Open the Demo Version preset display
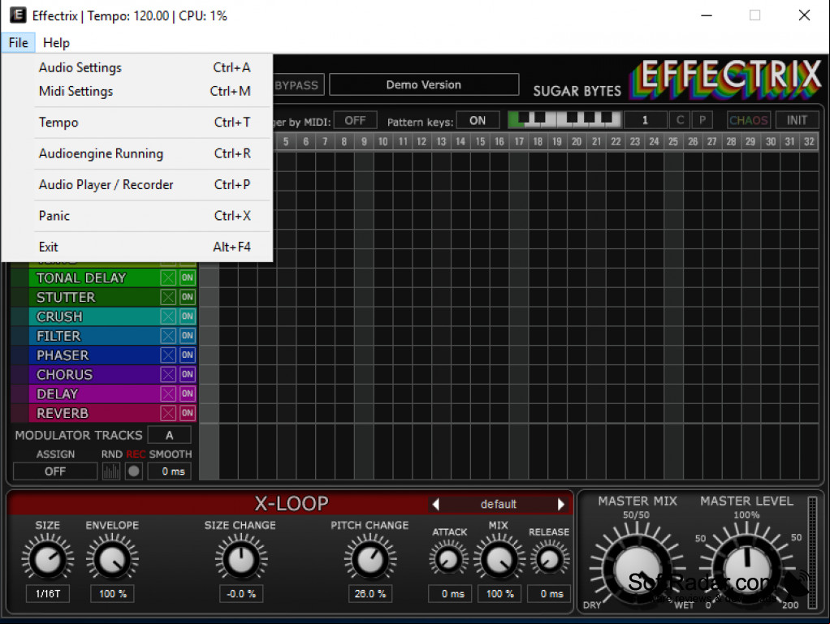Viewport: 830px width, 624px height. tap(423, 84)
